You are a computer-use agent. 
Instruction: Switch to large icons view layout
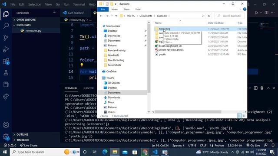pyautogui.click(x=244, y=116)
